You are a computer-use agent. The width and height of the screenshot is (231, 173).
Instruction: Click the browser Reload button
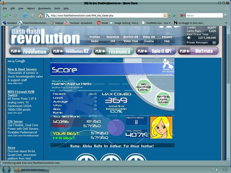click(25, 15)
